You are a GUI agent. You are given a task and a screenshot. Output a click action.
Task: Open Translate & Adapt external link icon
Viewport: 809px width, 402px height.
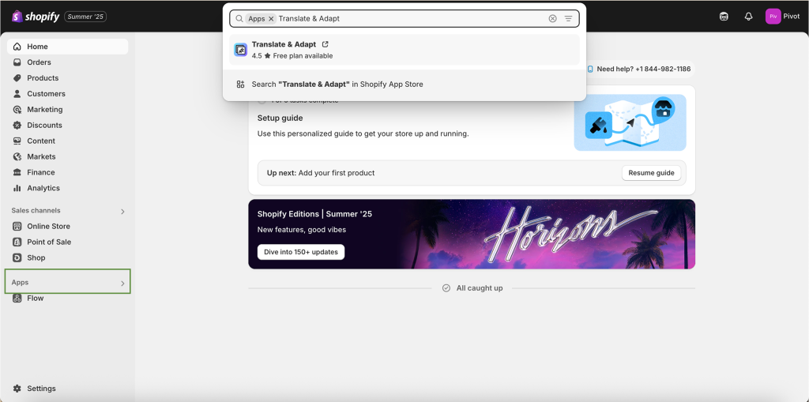click(x=325, y=44)
